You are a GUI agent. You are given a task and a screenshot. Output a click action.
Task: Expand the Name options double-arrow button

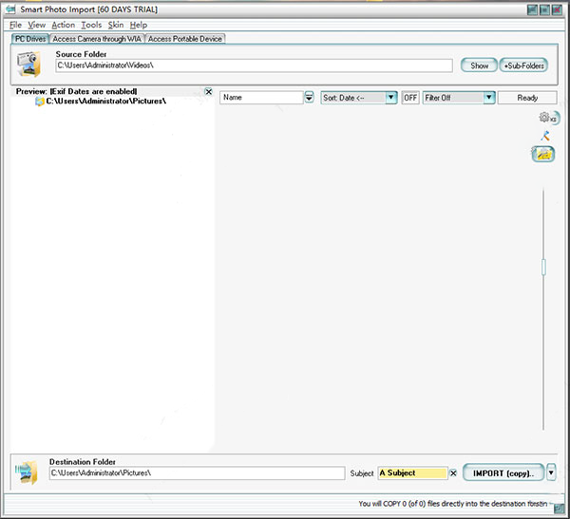(309, 98)
